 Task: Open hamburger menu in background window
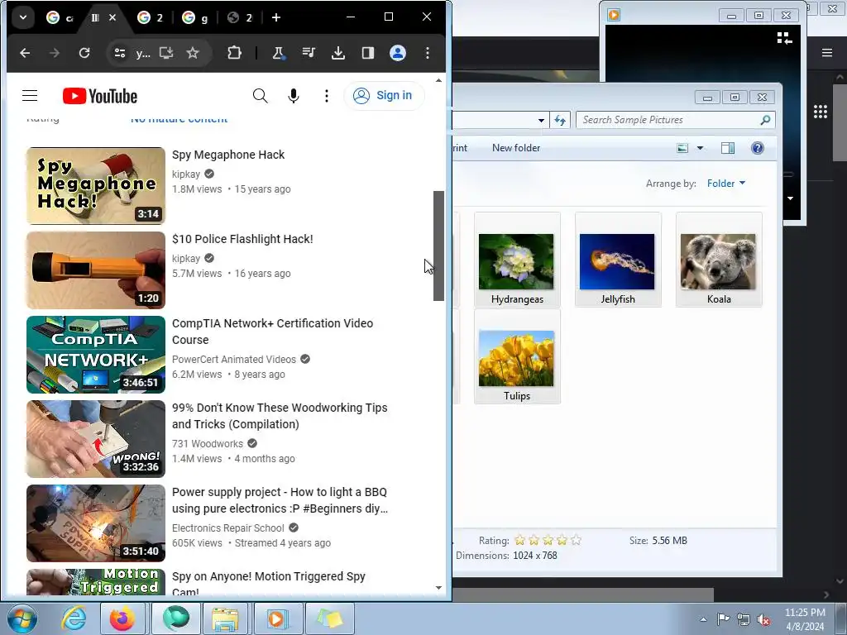point(827,53)
